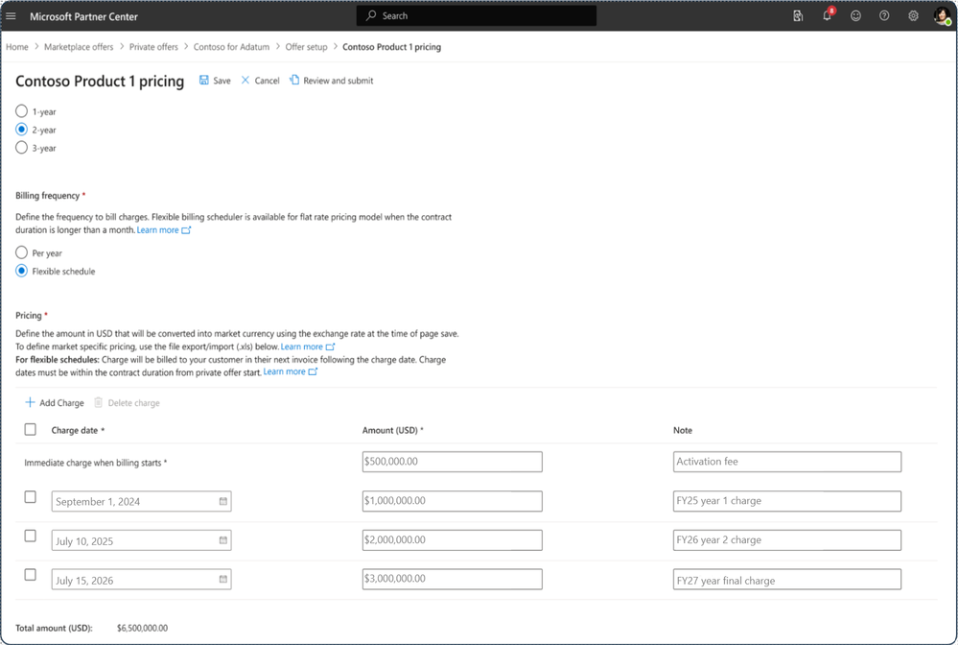Choose Per year billing frequency
Viewport: 958px width, 645px height.
(x=21, y=252)
